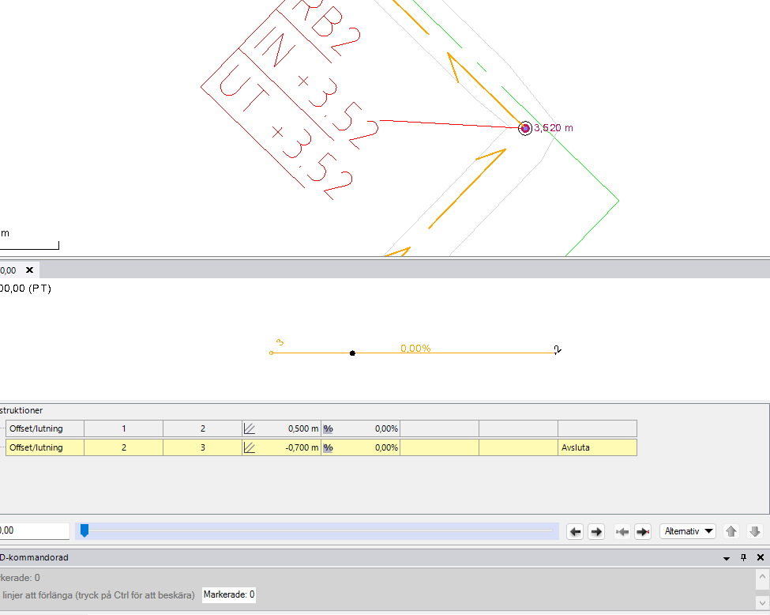Select the jump-to-last-element arrow icon
Image resolution: width=770 pixels, height=615 pixels.
point(643,531)
